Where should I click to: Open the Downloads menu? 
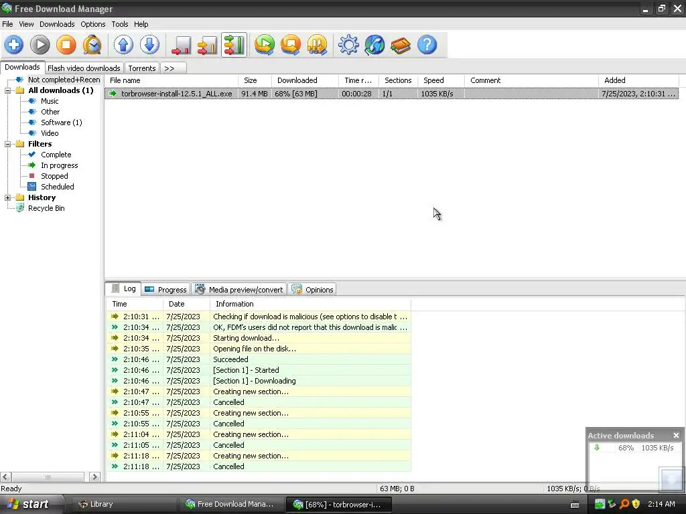click(57, 24)
